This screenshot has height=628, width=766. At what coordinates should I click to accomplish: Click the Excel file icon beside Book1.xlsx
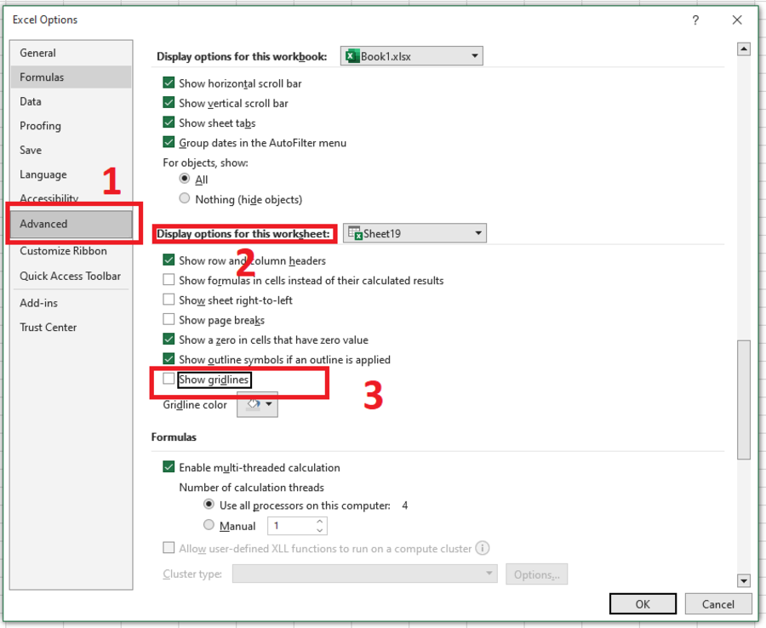click(x=352, y=56)
